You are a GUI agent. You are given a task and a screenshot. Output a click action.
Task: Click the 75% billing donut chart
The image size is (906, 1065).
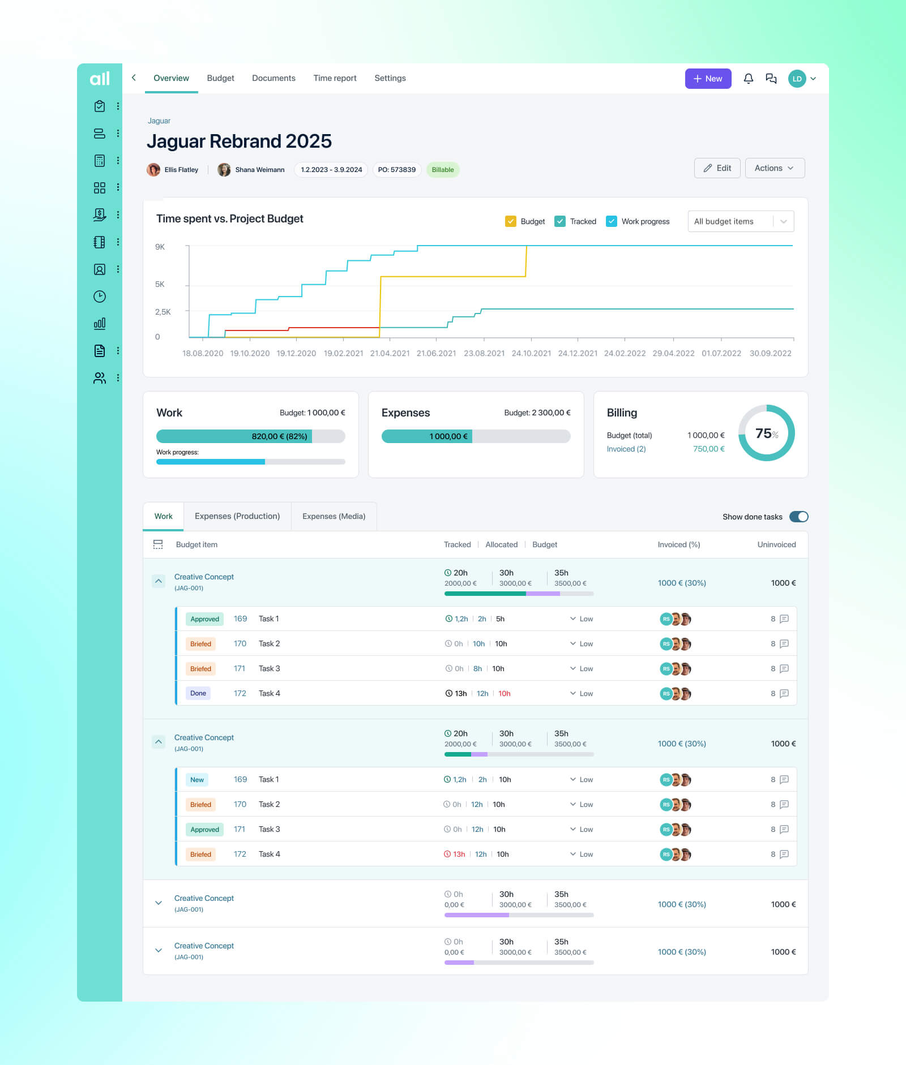tap(766, 433)
